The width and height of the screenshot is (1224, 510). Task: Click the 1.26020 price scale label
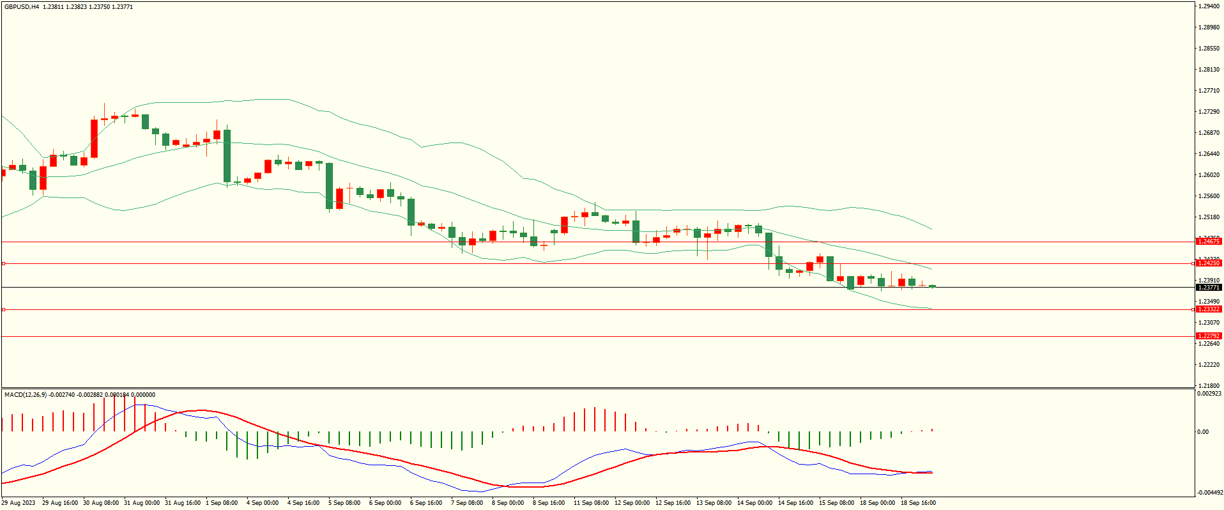[1209, 175]
